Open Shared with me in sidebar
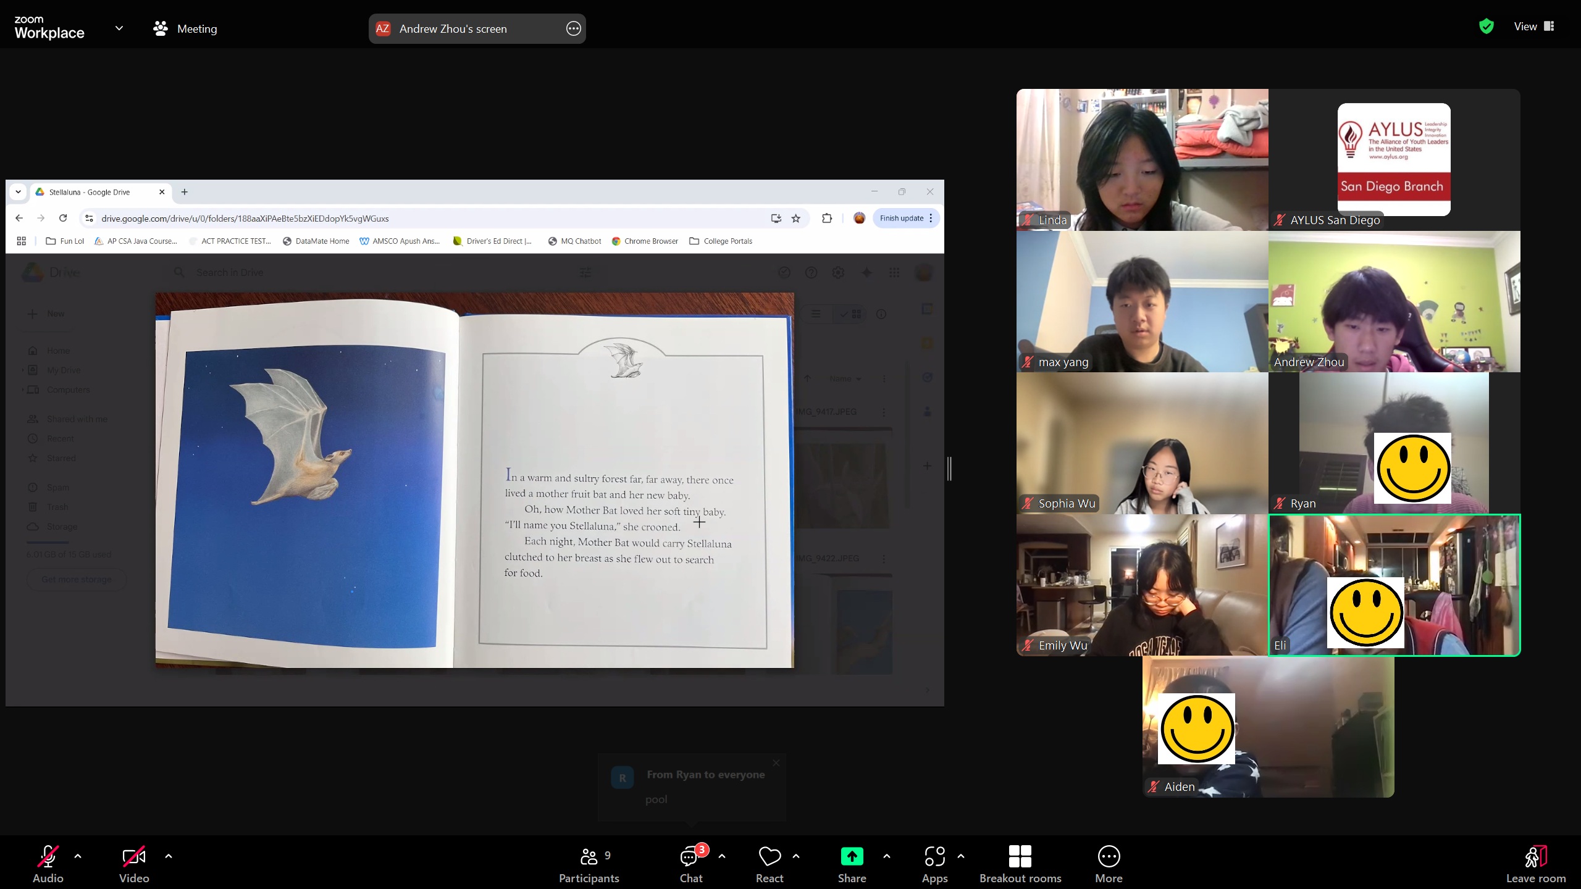This screenshot has width=1581, height=889. 67,419
